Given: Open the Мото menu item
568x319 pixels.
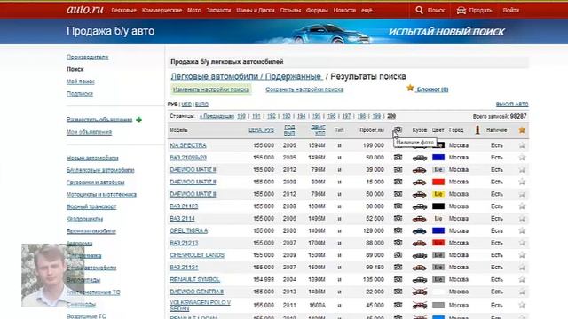Looking at the screenshot, I should (x=194, y=10).
